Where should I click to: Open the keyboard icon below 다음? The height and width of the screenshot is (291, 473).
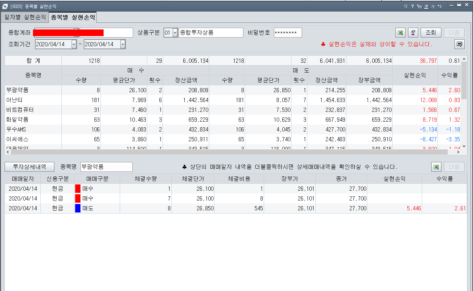pyautogui.click(x=459, y=44)
